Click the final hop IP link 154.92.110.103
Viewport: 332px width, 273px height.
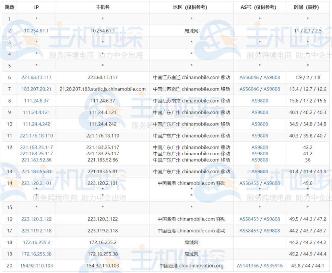coord(36,266)
